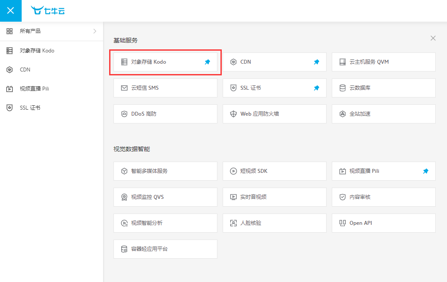The image size is (447, 282).
Task: Click the 七牛云 logo
Action: tap(48, 10)
